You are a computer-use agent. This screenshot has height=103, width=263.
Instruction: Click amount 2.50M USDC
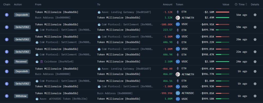coord(168,62)
